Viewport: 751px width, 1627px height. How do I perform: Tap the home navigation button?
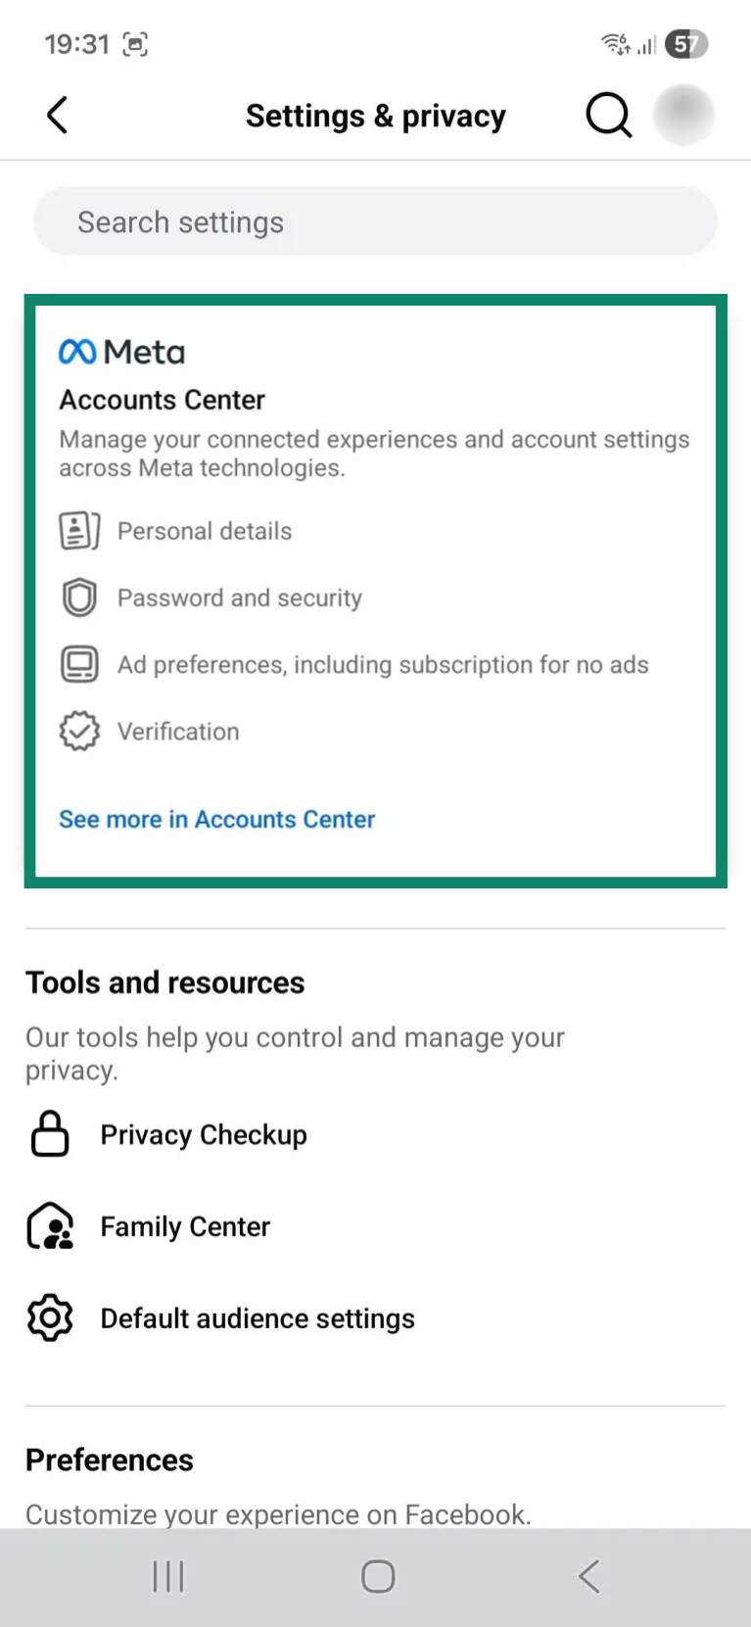377,1576
